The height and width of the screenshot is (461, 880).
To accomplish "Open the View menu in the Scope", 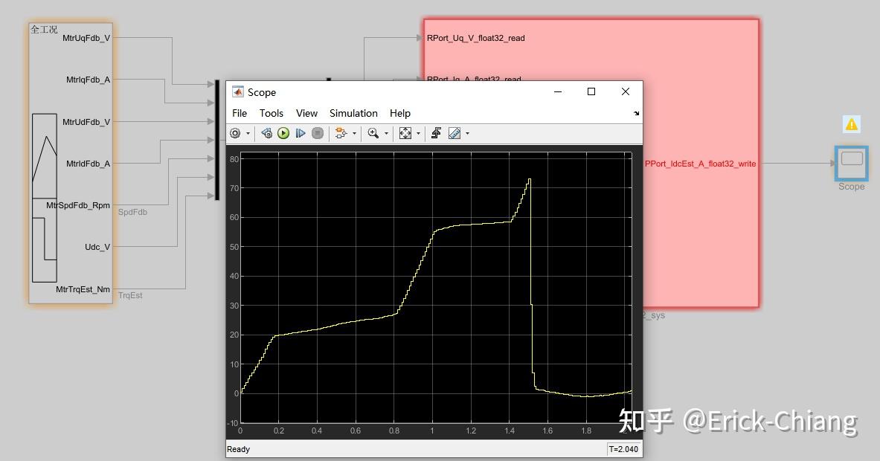I will [x=306, y=113].
